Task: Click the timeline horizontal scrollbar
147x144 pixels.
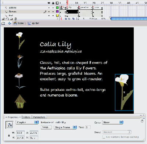Action: (129, 19)
